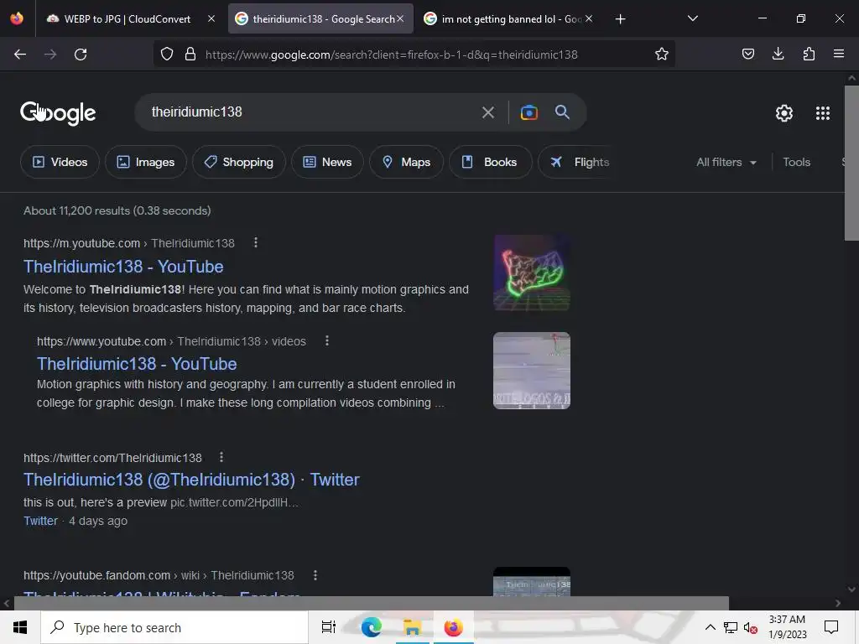Open the Google apps grid

(x=822, y=113)
